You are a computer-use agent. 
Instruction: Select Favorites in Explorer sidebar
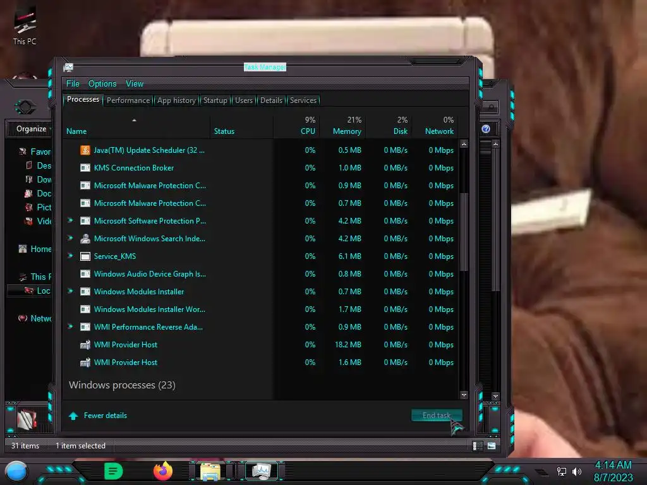tap(35, 152)
